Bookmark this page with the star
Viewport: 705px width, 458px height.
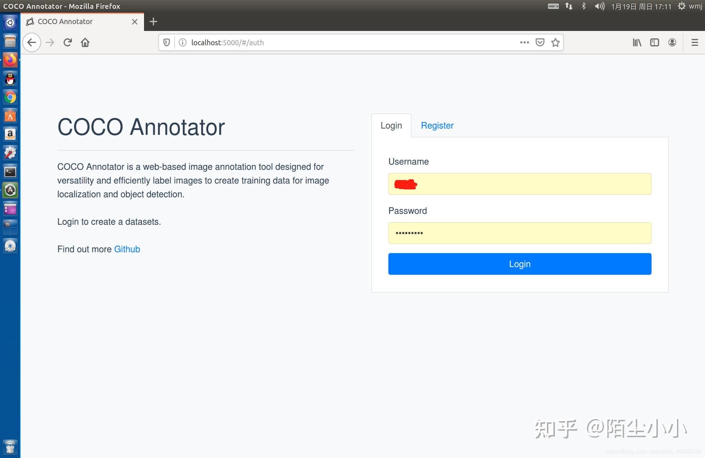pyautogui.click(x=555, y=42)
